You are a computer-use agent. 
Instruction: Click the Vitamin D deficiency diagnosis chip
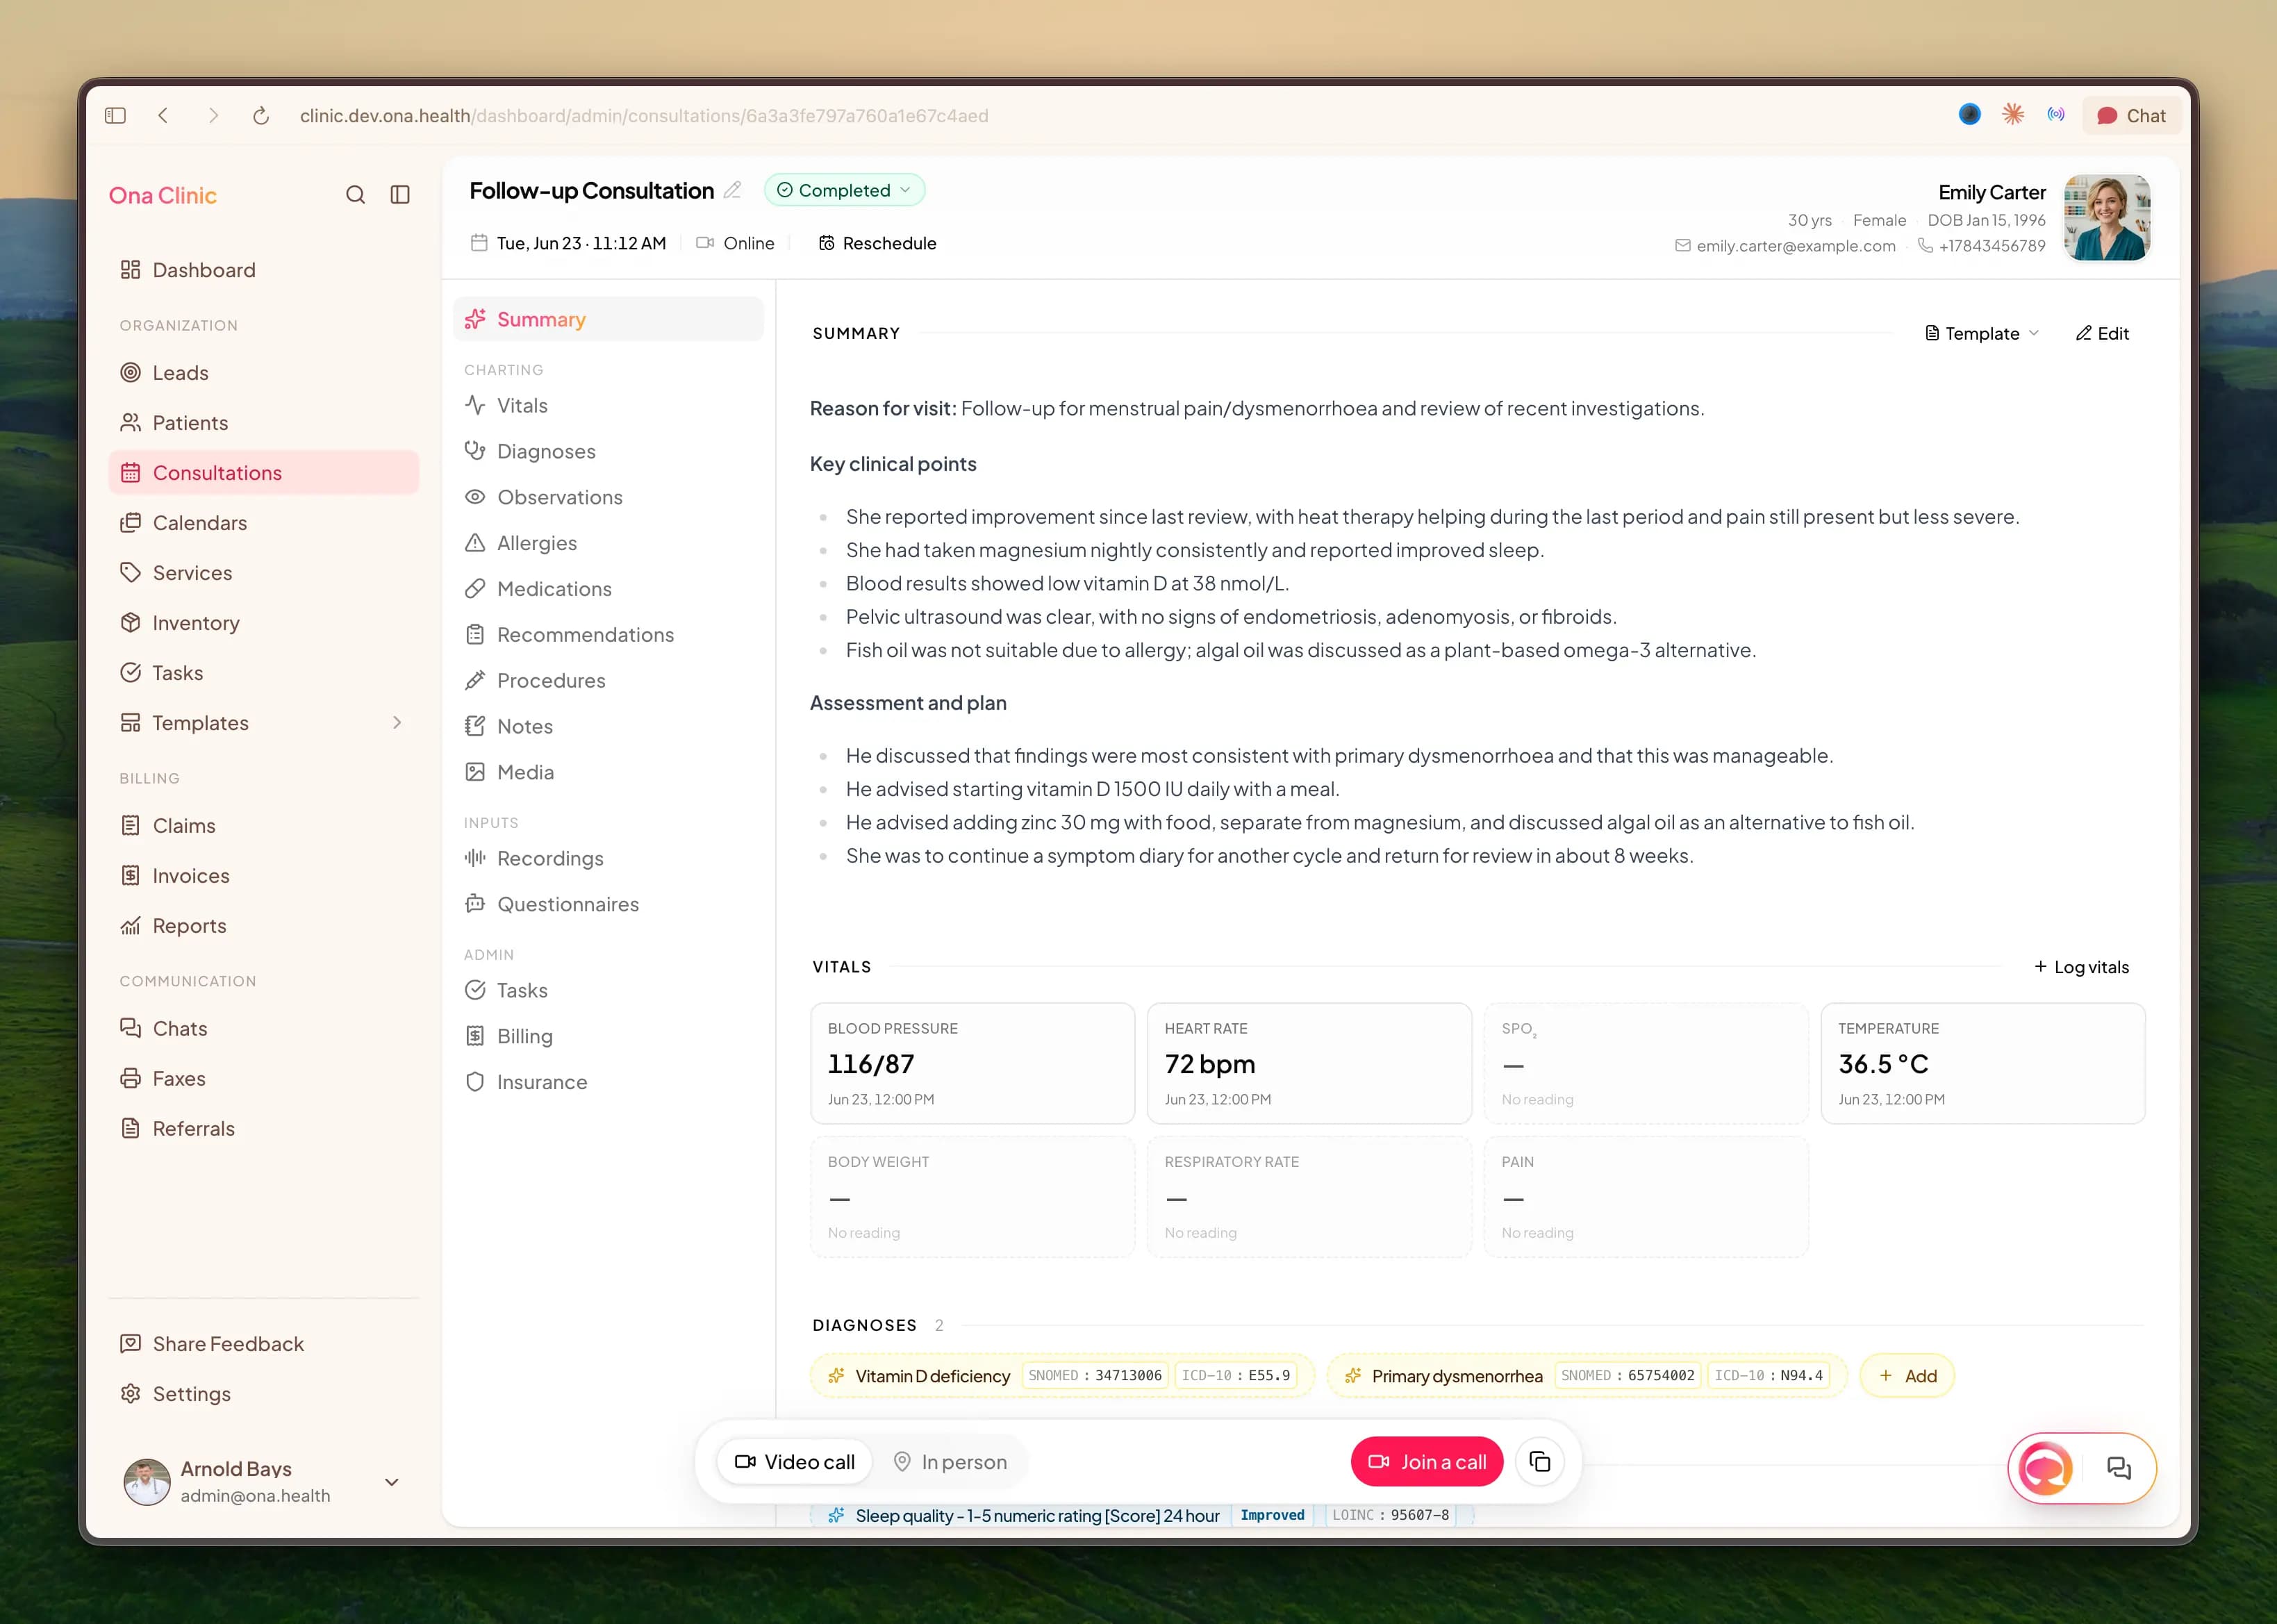(x=1062, y=1376)
